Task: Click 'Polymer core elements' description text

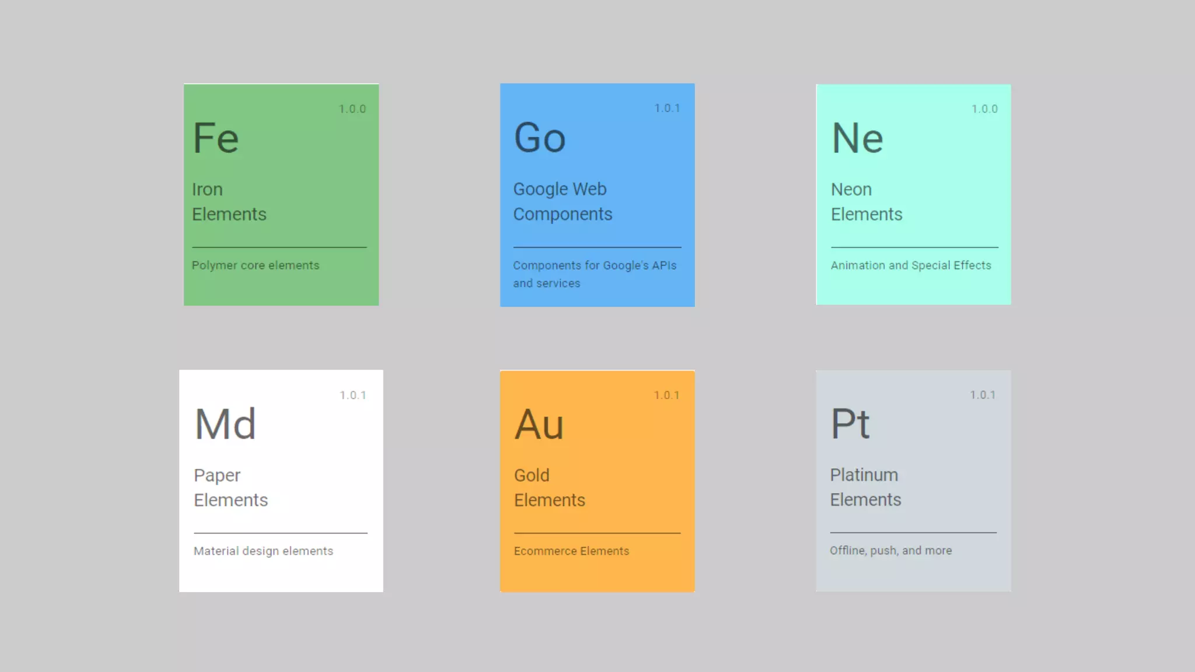Action: pyautogui.click(x=256, y=265)
